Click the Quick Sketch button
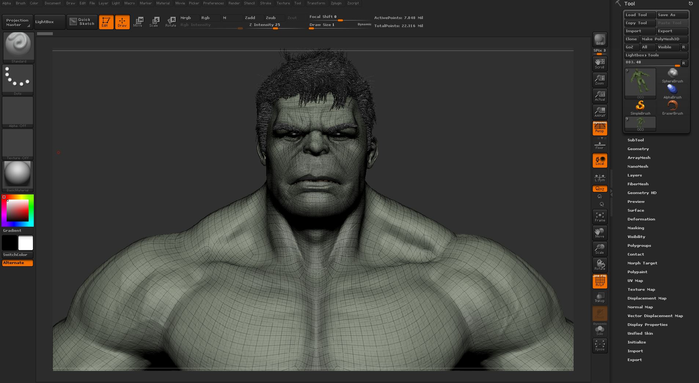Image resolution: width=699 pixels, height=383 pixels. [82, 22]
